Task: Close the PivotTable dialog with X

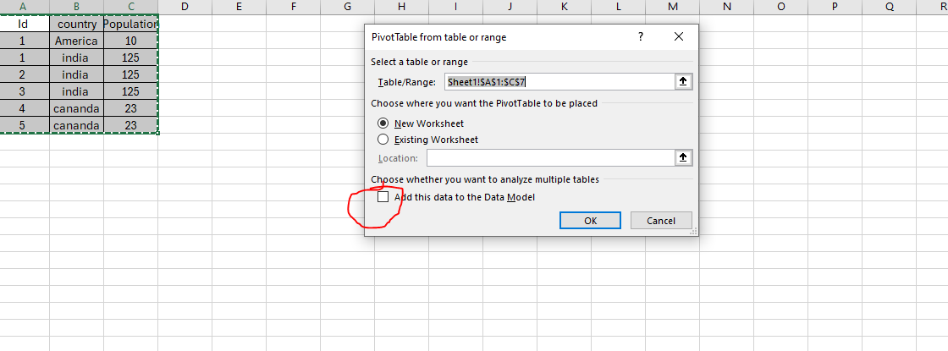Action: coord(679,37)
